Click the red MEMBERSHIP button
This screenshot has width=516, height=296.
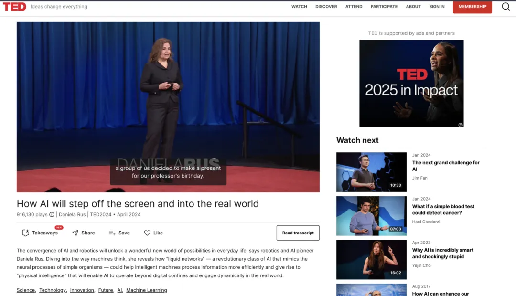pos(472,7)
